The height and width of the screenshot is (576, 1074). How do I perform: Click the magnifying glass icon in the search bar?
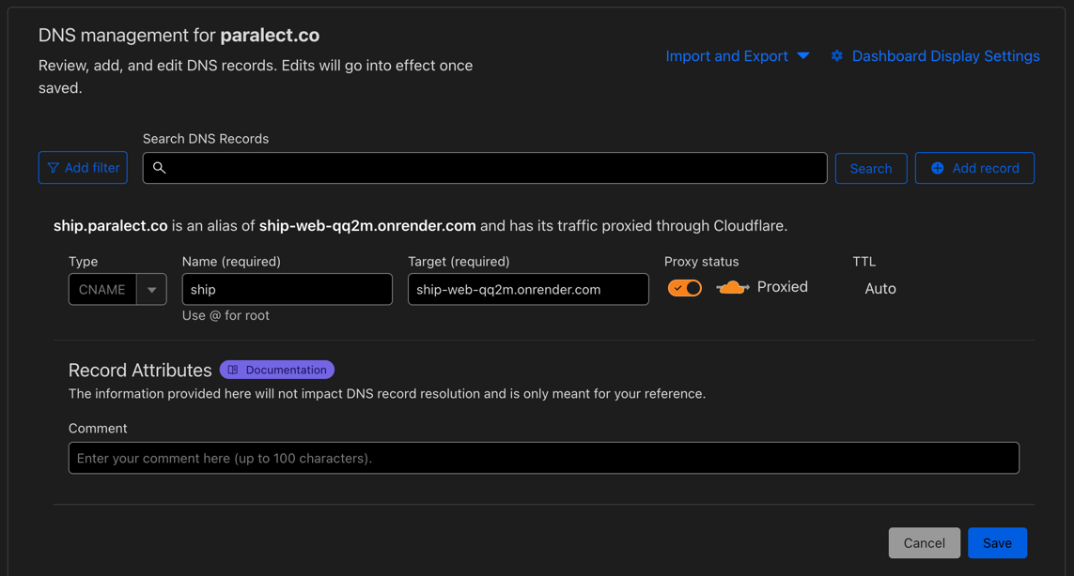tap(159, 167)
